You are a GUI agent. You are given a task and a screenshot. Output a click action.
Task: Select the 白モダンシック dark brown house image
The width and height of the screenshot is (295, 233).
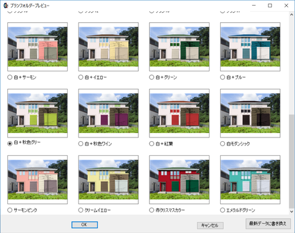[250, 113]
